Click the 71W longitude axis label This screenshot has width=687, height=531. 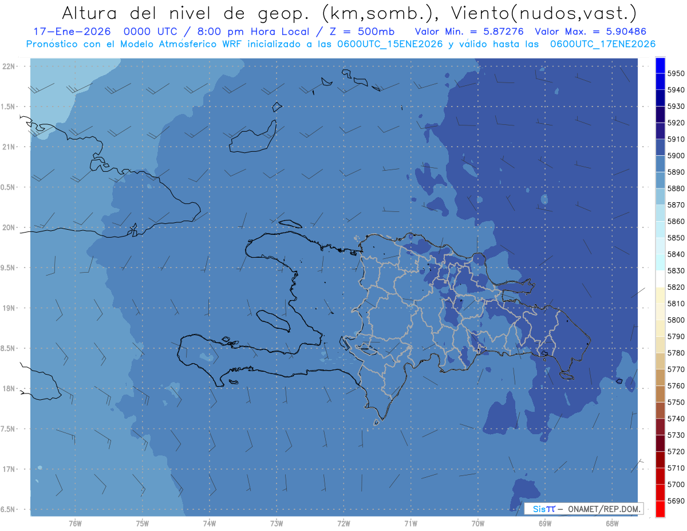(410, 524)
